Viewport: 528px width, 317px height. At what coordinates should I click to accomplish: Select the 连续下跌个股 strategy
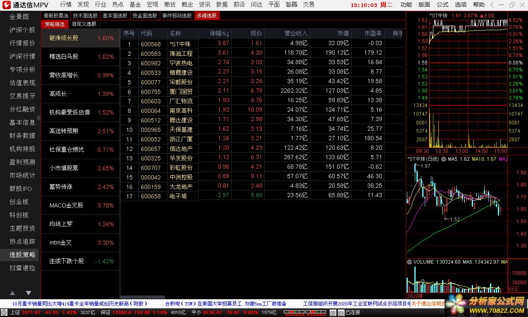[81, 261]
